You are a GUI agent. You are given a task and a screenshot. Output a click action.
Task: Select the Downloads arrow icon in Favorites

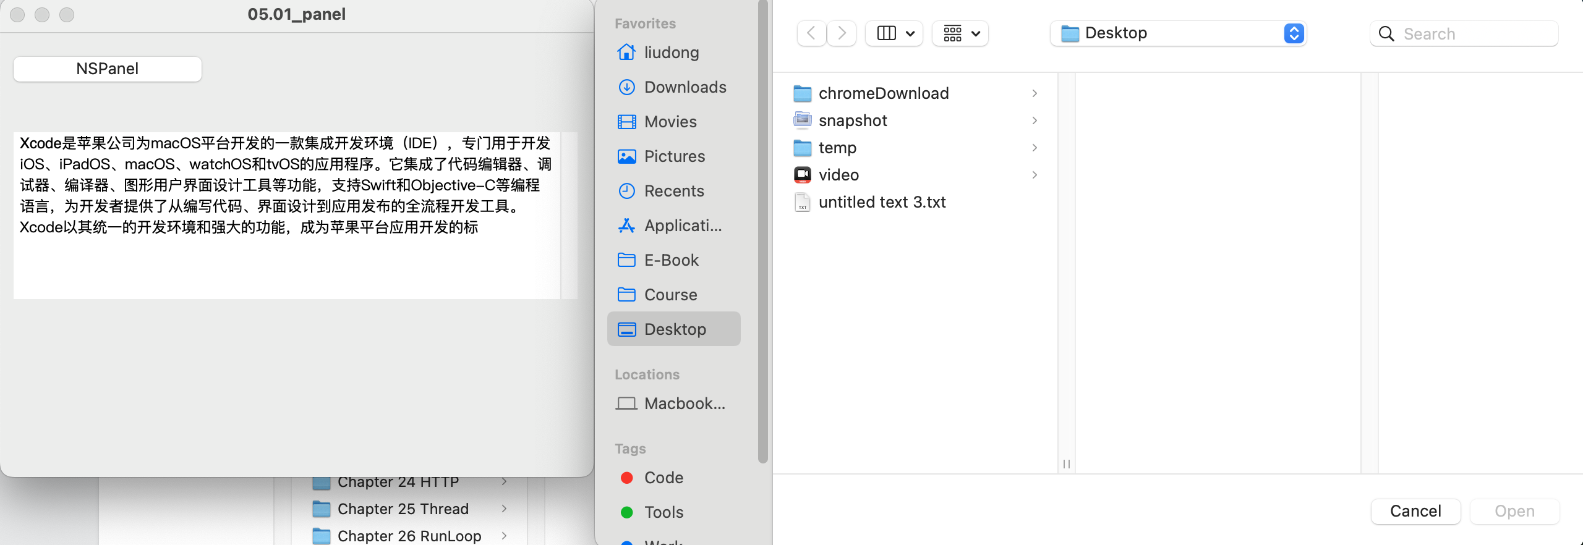coord(626,87)
